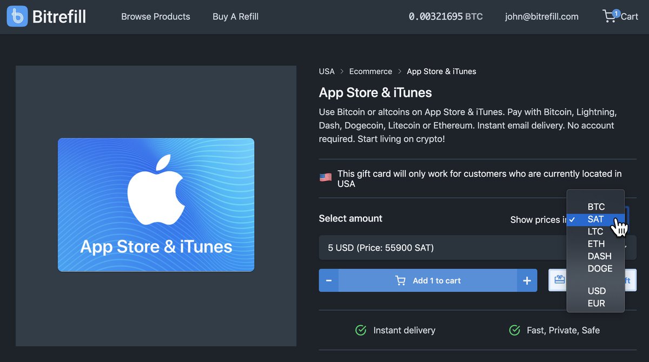Click the Bitrefill logo icon
Screen dimensions: 649x362
(17, 17)
